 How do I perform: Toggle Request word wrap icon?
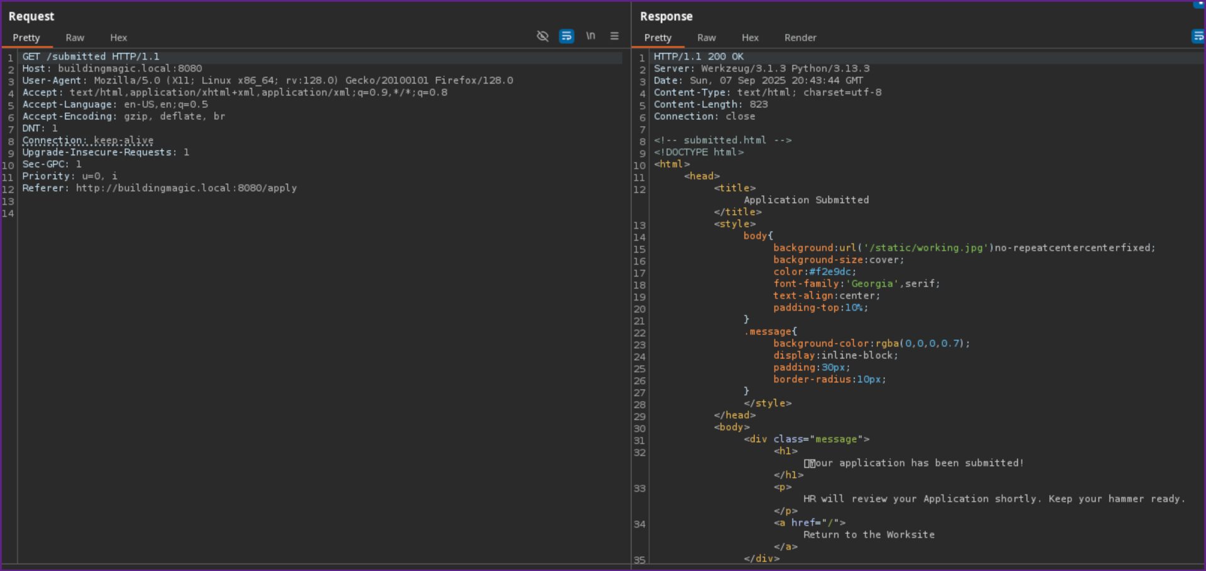coord(566,36)
